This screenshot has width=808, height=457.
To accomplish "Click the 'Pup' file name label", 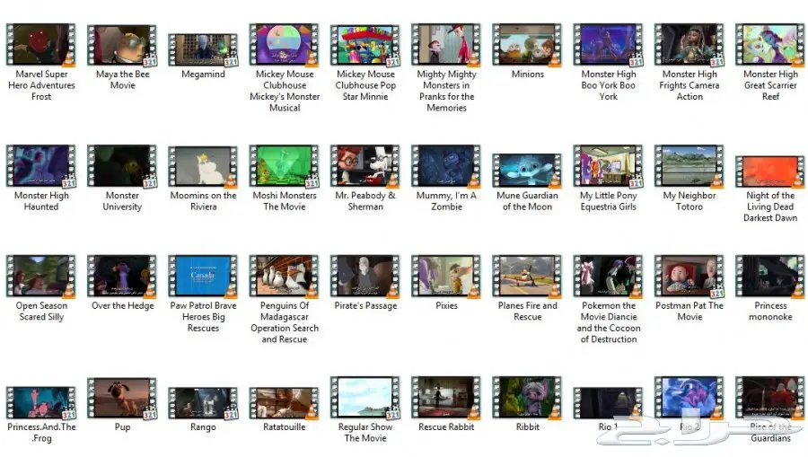I will [122, 426].
